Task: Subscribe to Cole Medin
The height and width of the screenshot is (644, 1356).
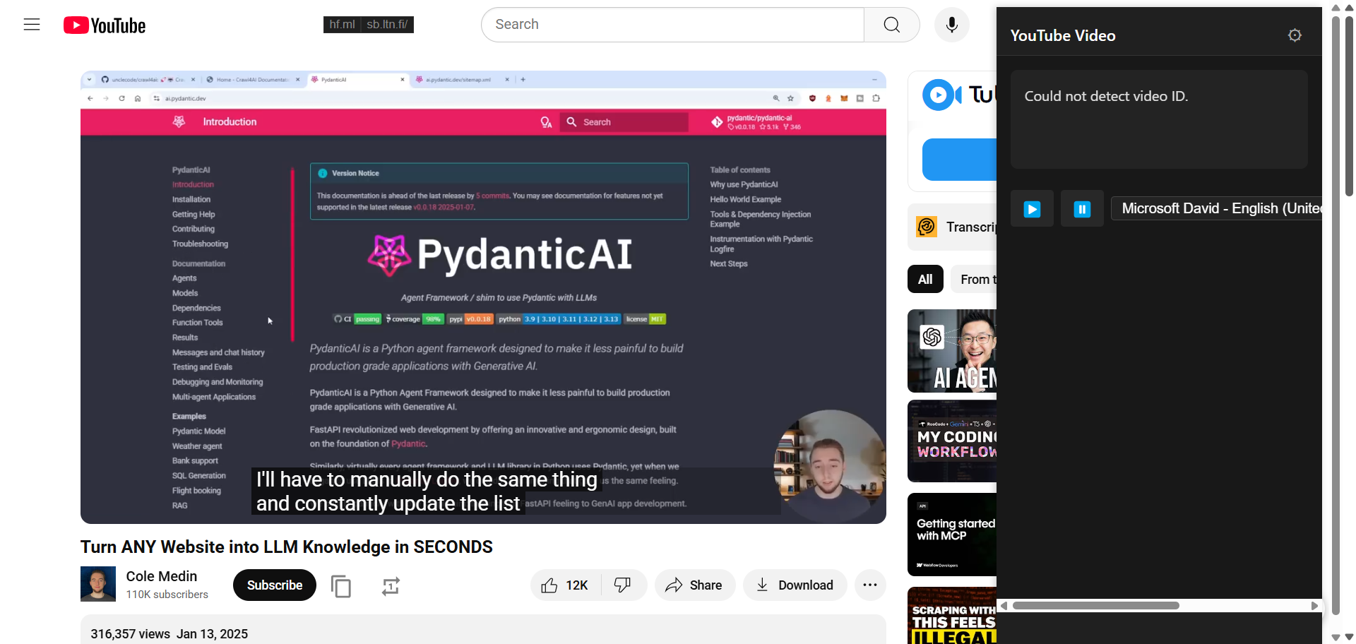Action: 275,585
